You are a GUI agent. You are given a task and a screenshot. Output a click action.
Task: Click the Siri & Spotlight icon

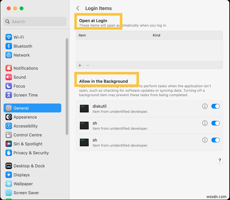tap(9, 144)
